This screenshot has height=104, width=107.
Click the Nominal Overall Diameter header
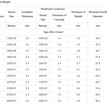pyautogui.click(x=98, y=14)
